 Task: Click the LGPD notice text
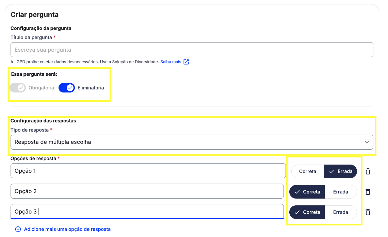pos(85,62)
